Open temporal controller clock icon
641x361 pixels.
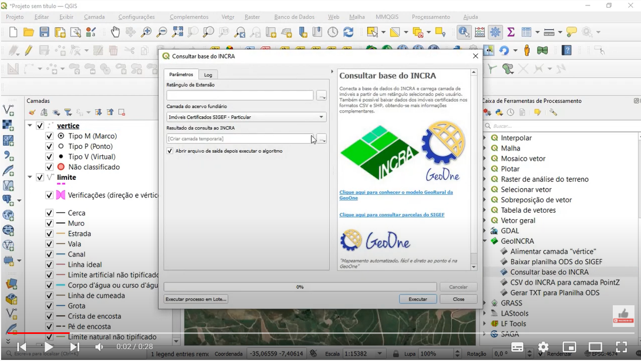pos(333,32)
